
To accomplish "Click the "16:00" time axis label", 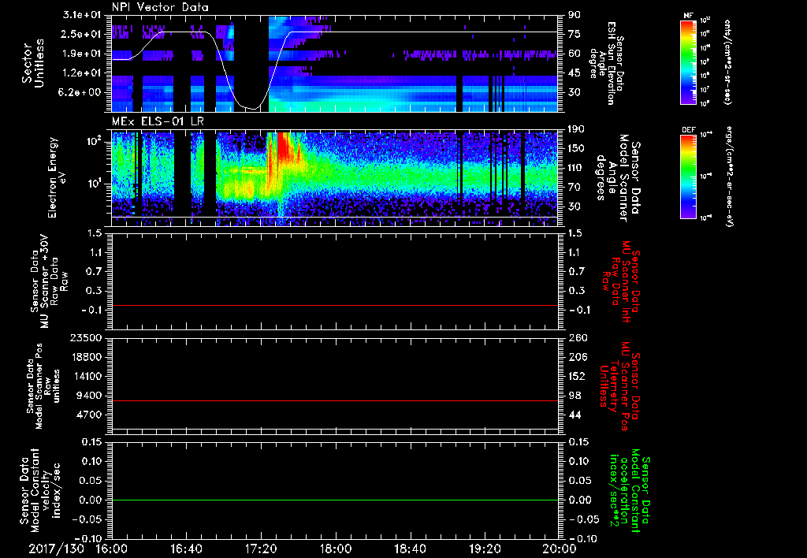I will tap(112, 549).
